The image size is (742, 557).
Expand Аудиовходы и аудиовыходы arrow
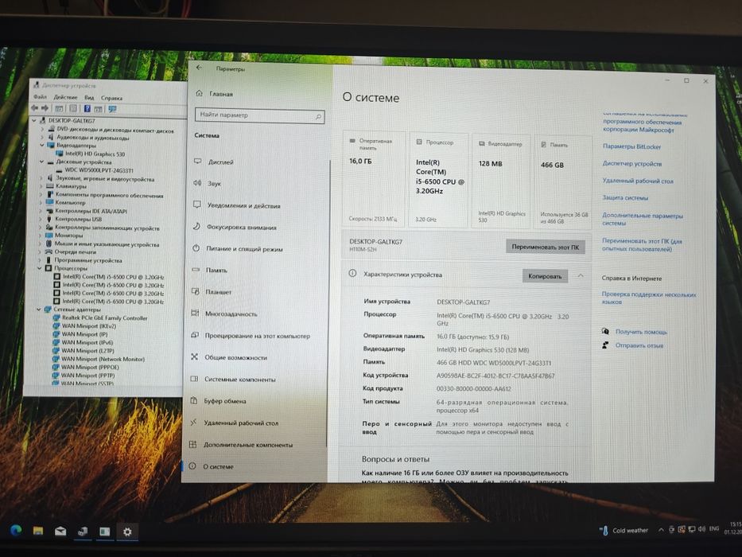(42, 137)
